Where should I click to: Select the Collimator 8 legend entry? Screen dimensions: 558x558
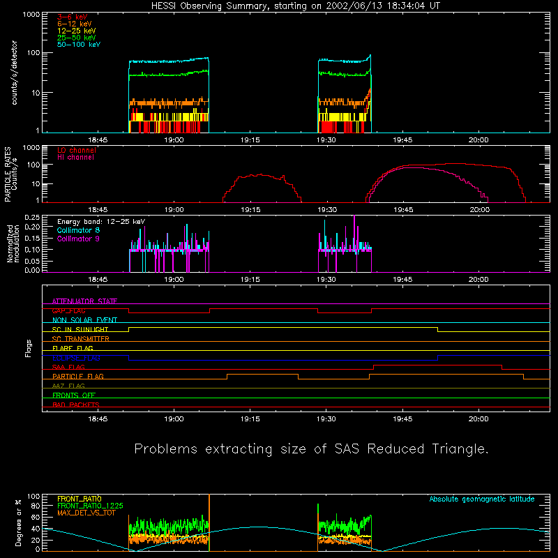[x=78, y=230]
